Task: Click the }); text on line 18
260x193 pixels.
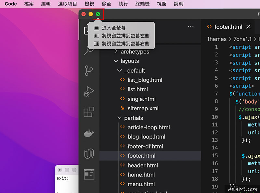Action: pyautogui.click(x=246, y=179)
